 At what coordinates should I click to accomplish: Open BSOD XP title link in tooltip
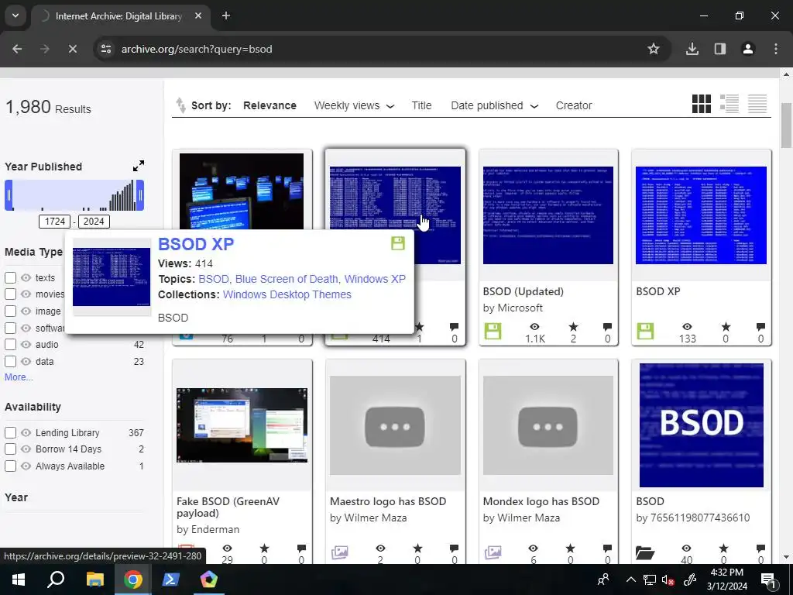coord(196,244)
